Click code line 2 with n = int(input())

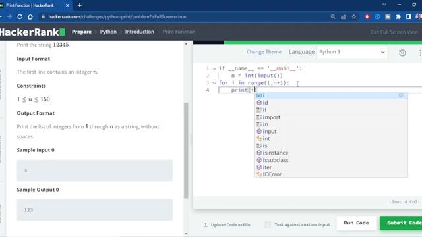pyautogui.click(x=257, y=76)
